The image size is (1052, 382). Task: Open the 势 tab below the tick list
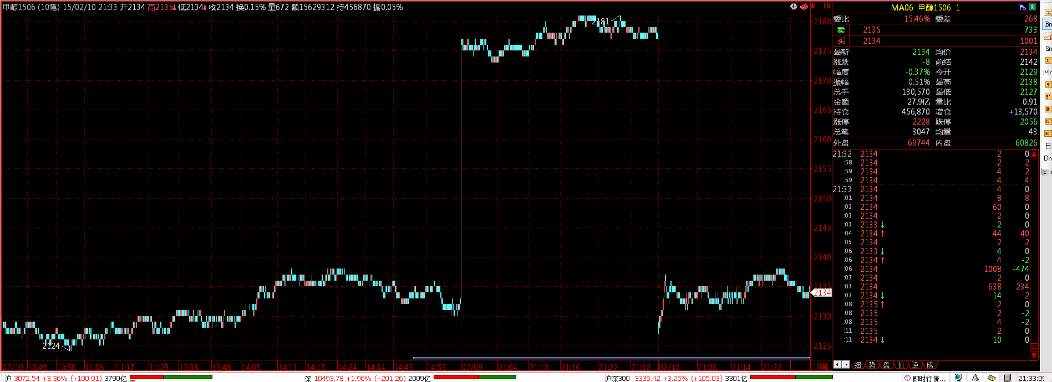point(872,365)
